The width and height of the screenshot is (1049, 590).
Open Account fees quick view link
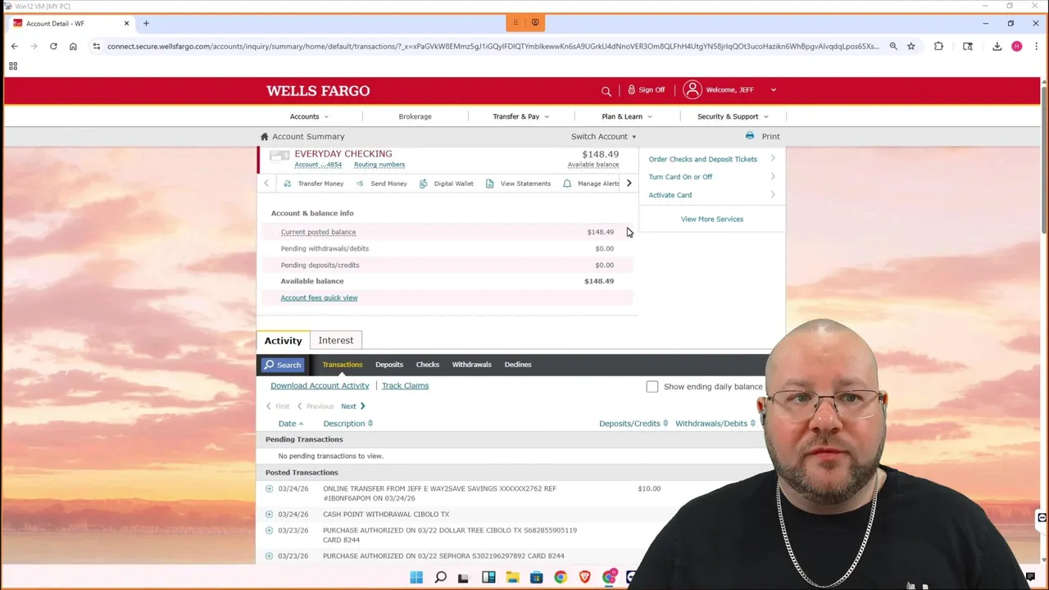pos(319,298)
